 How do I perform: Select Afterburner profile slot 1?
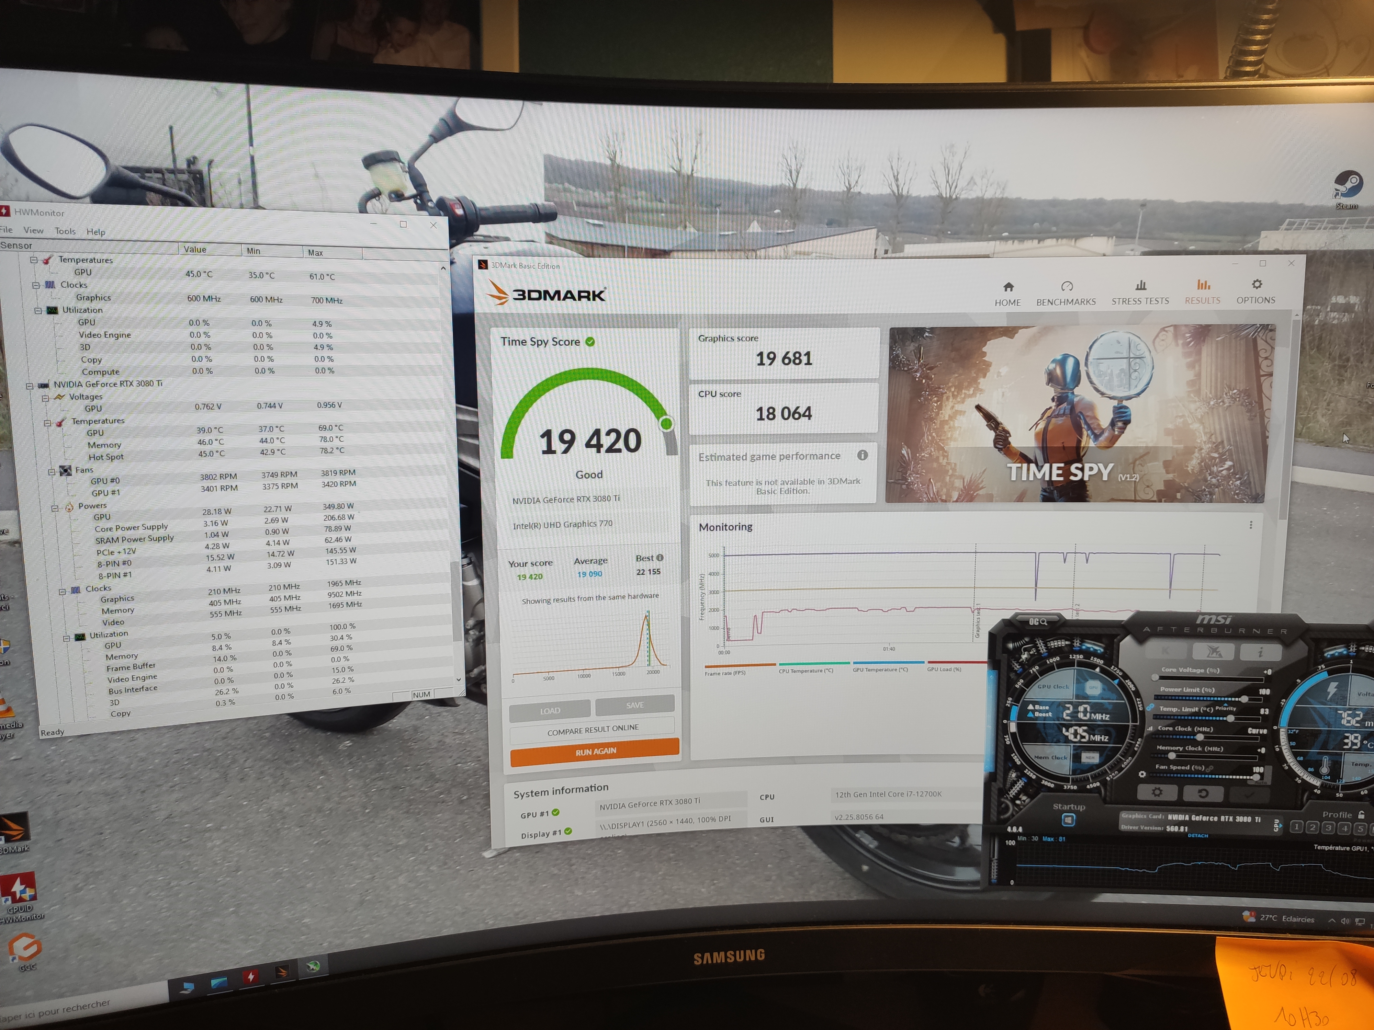tap(1296, 827)
